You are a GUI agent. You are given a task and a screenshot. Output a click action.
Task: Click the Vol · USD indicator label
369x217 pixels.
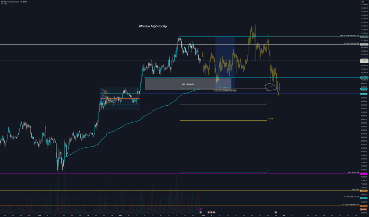click(4, 4)
